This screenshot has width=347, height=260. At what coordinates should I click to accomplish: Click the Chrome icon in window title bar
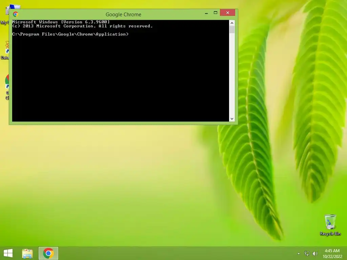(x=16, y=14)
